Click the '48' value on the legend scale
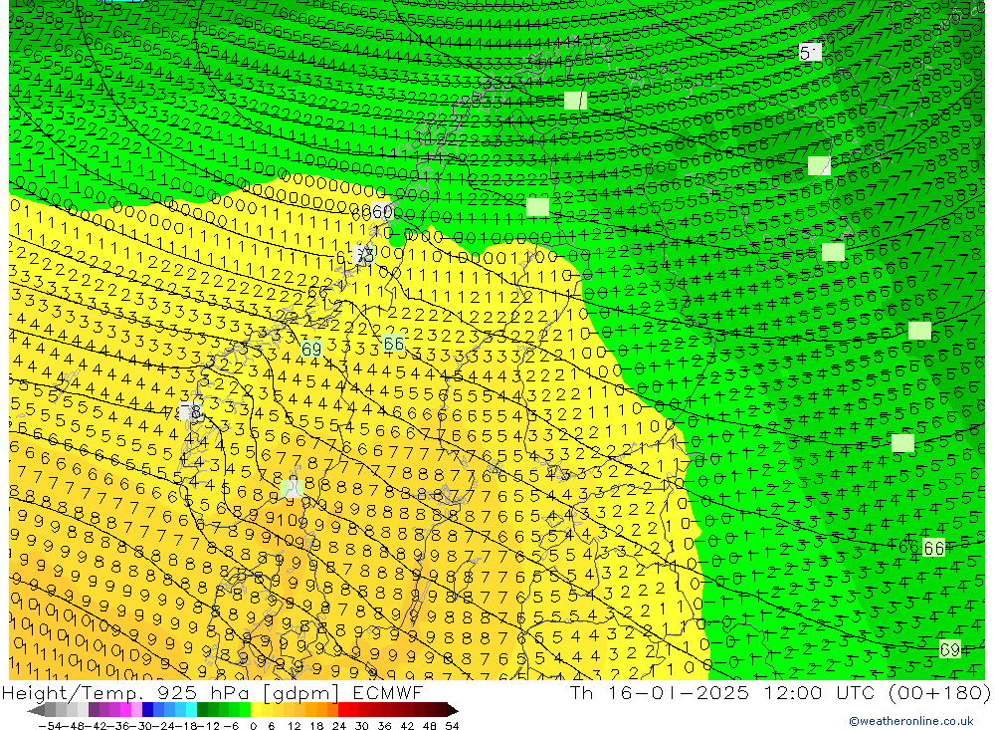This screenshot has height=730, width=995. click(x=430, y=726)
